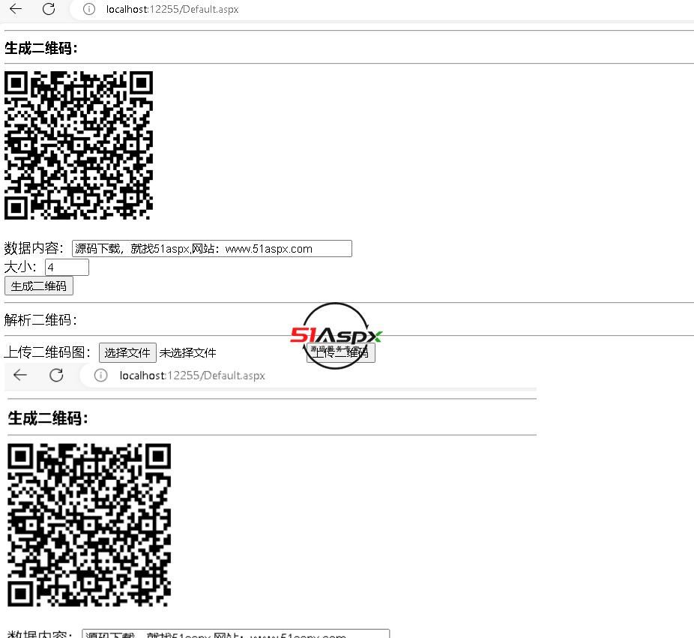
Task: Click the upper 数据内容: label
Action: tap(34, 248)
